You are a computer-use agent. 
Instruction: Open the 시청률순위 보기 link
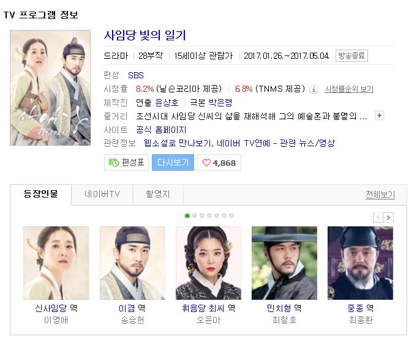[349, 89]
